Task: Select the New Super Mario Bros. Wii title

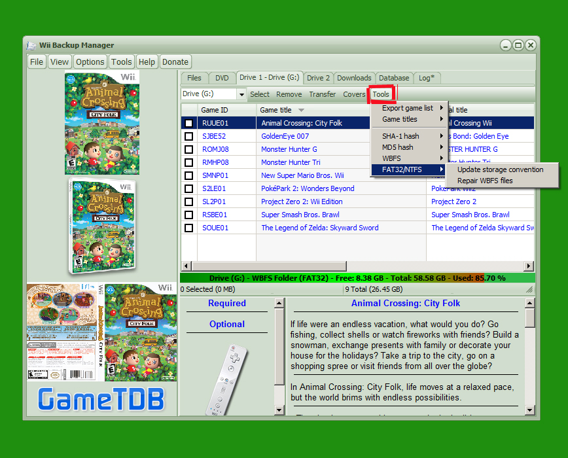Action: (302, 175)
